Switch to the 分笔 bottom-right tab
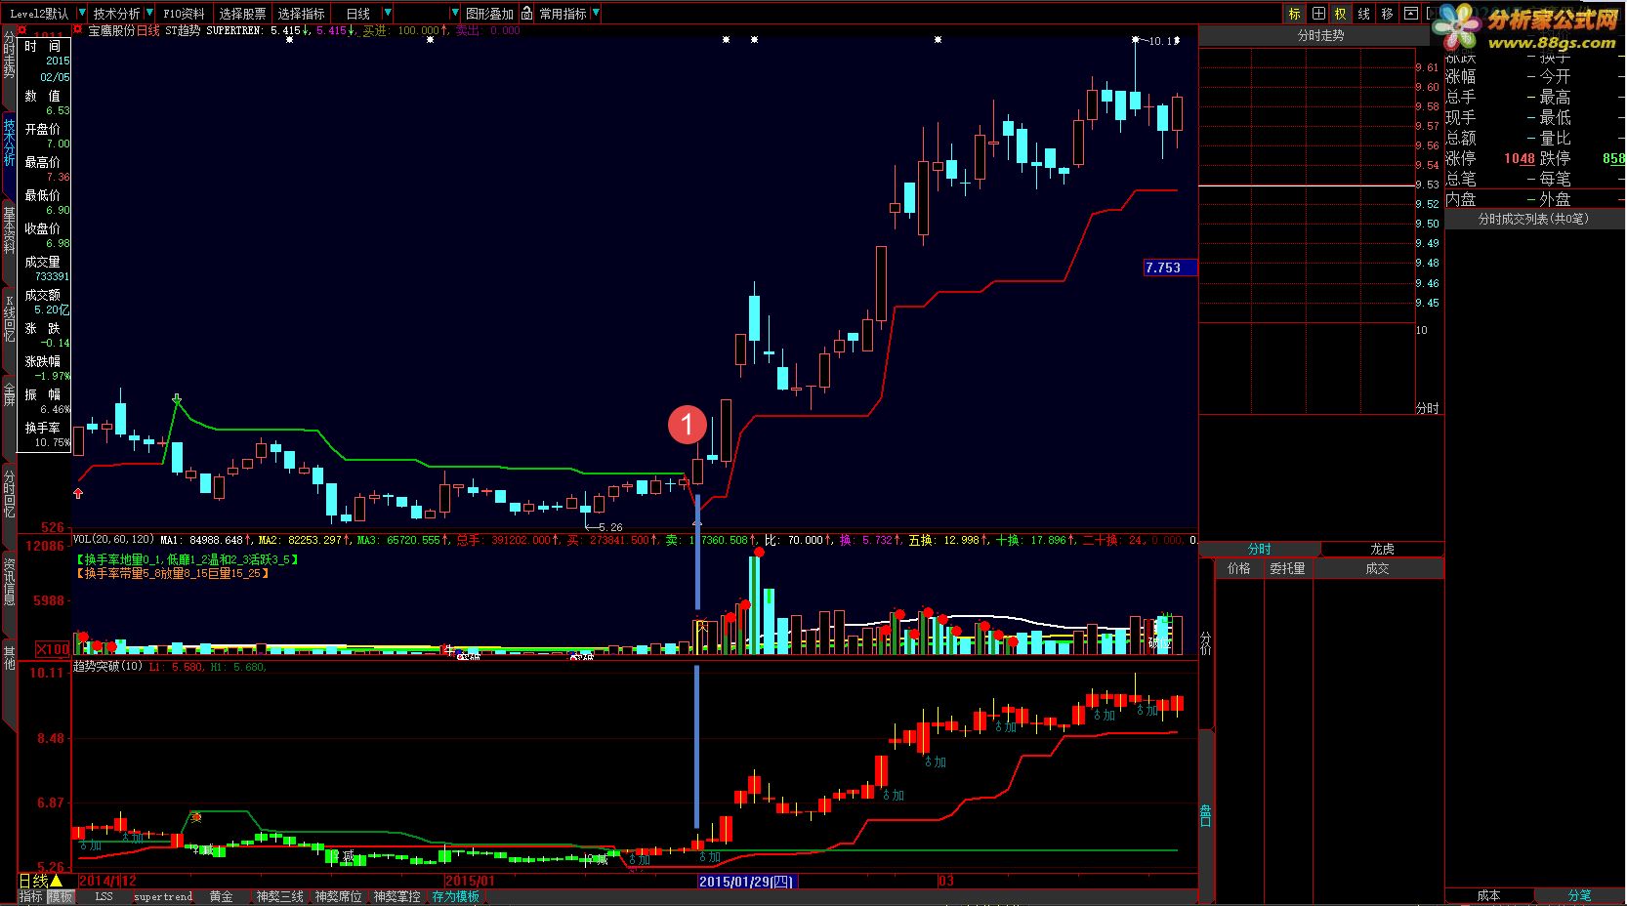The height and width of the screenshot is (906, 1627). point(1579,895)
